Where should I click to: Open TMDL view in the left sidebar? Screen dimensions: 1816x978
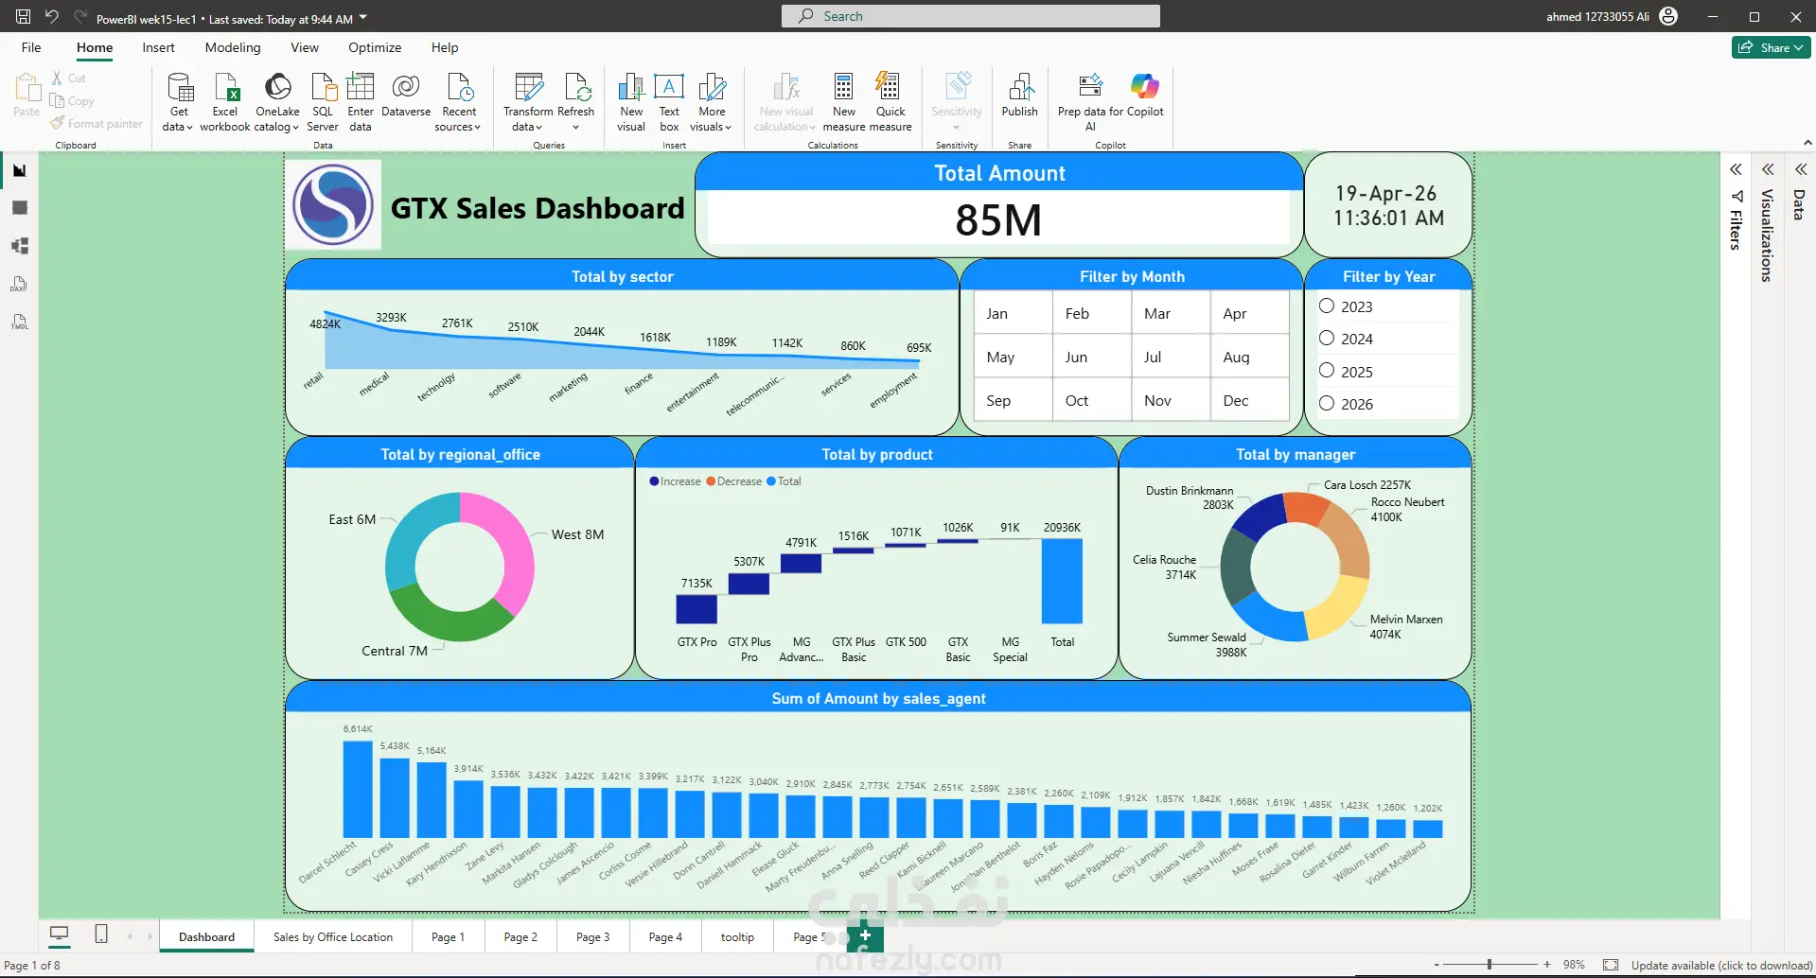[x=19, y=322]
